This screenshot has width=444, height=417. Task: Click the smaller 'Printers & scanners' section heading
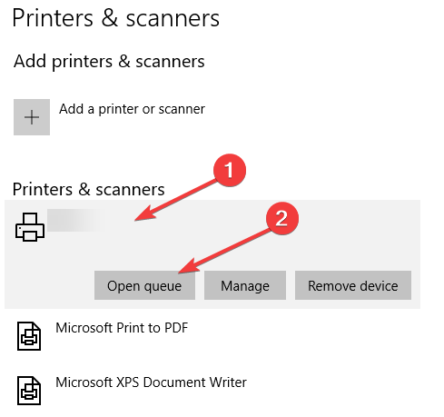pos(88,190)
